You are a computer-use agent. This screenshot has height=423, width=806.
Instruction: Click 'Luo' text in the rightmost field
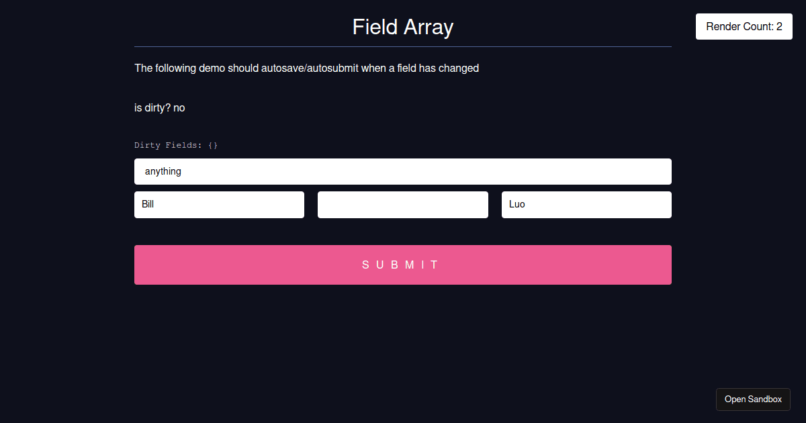pos(517,204)
